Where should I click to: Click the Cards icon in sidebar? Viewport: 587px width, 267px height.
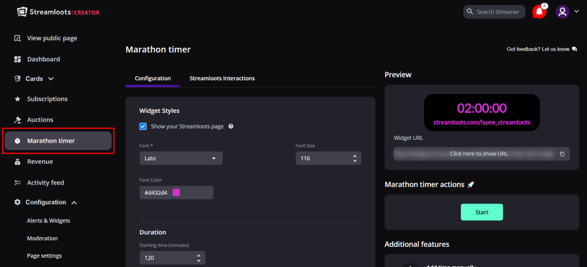17,79
